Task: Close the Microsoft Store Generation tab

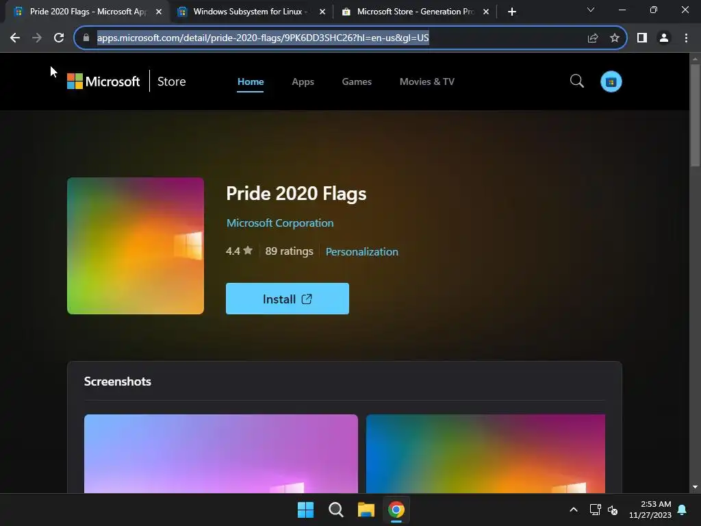Action: pos(486,12)
